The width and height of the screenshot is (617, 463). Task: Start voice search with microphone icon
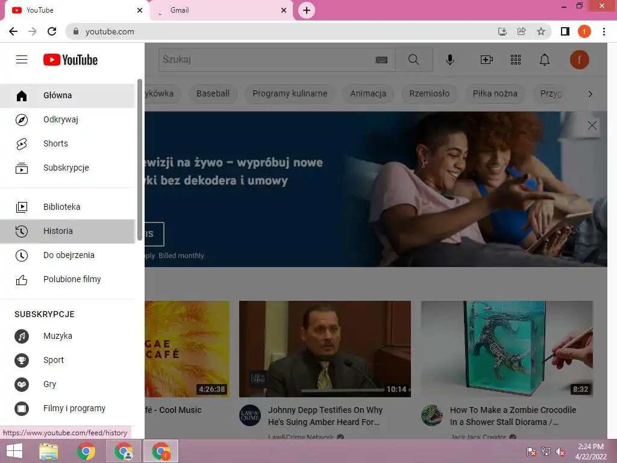tap(449, 60)
